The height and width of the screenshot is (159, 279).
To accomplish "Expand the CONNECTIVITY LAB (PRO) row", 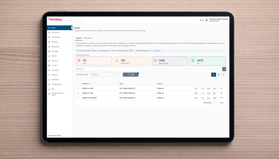I will click(78, 98).
